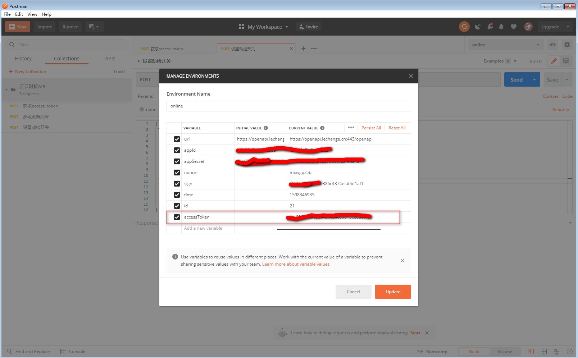This screenshot has width=578, height=358.
Task: Open the online environment selector dropdown
Action: coord(505,45)
